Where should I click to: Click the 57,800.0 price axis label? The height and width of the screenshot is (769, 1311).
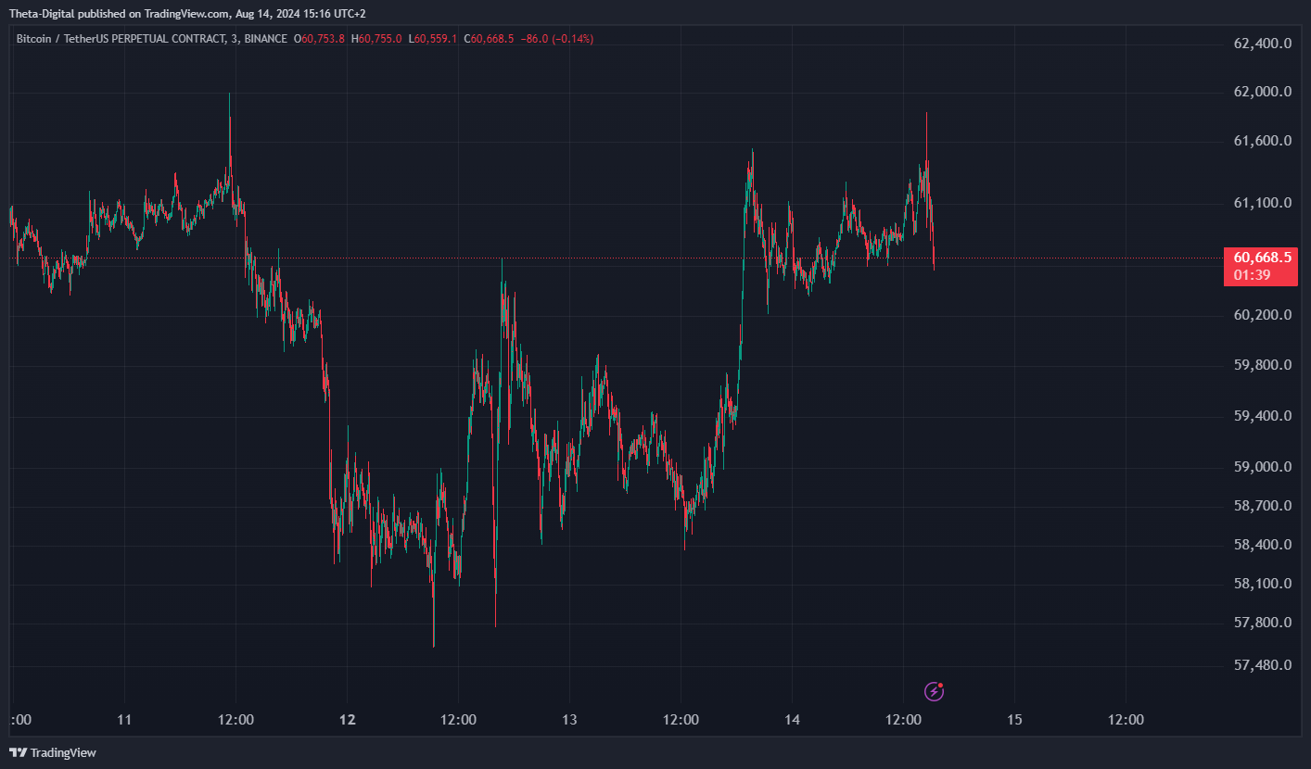coord(1262,623)
